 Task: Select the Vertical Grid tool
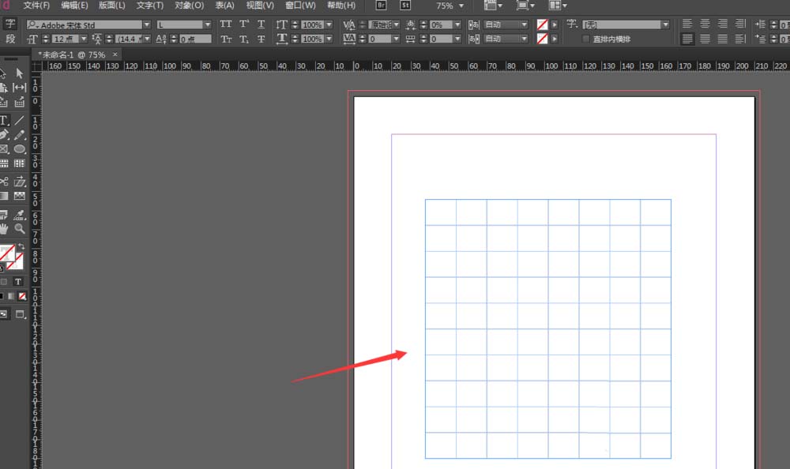point(19,163)
